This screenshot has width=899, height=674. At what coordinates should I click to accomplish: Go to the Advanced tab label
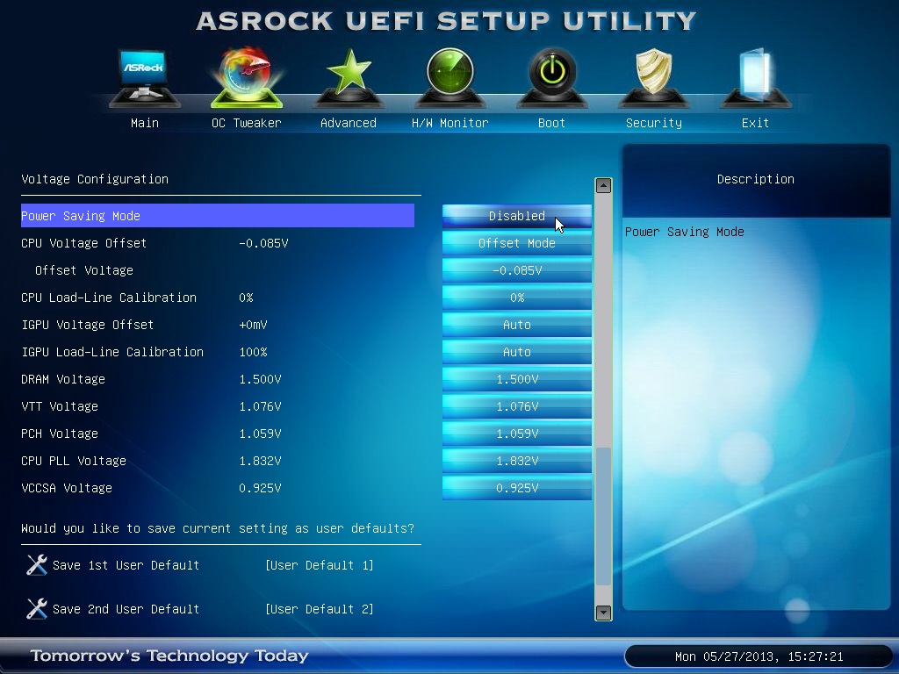point(349,123)
